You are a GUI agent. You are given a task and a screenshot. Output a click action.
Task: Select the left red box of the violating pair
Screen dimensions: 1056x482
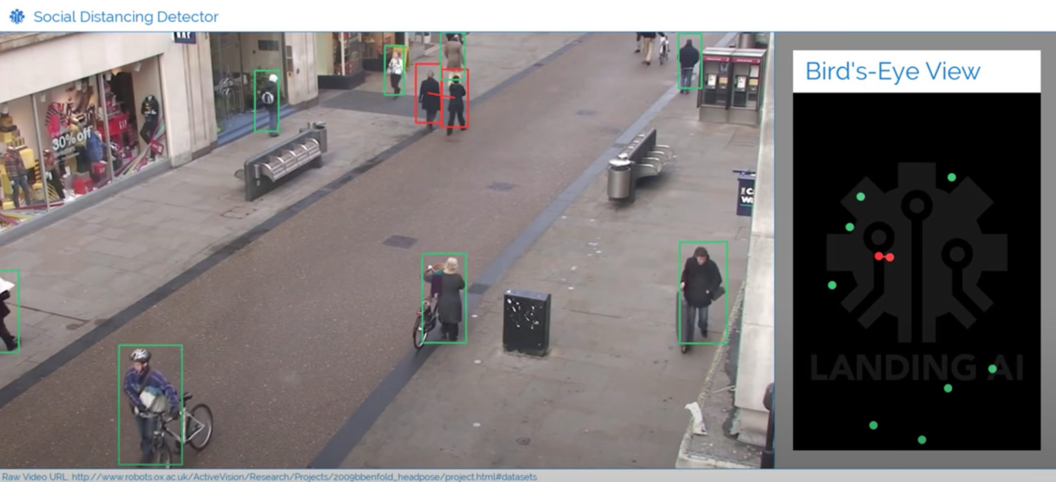(x=429, y=93)
